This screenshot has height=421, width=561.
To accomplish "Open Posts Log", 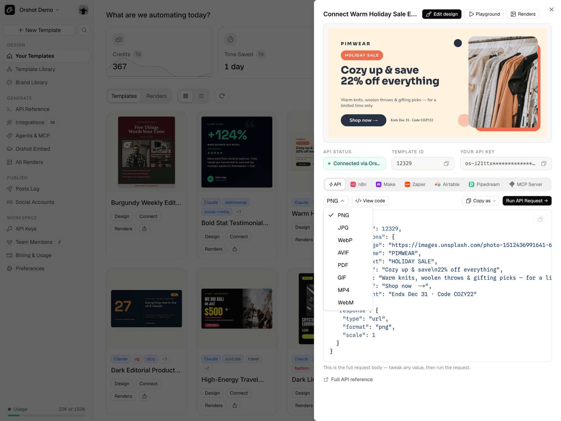I will [47, 189].
